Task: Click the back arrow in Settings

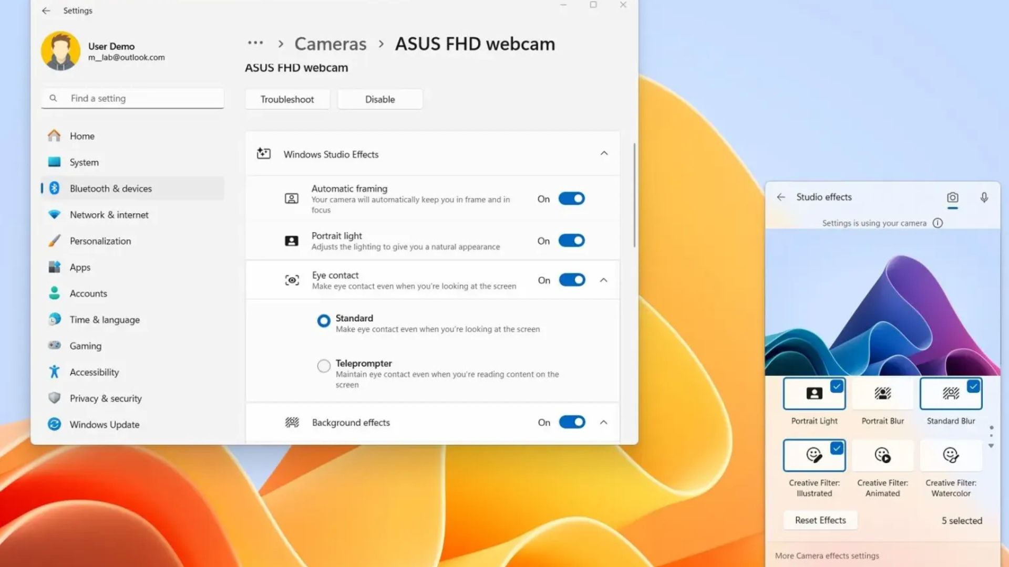Action: [46, 10]
